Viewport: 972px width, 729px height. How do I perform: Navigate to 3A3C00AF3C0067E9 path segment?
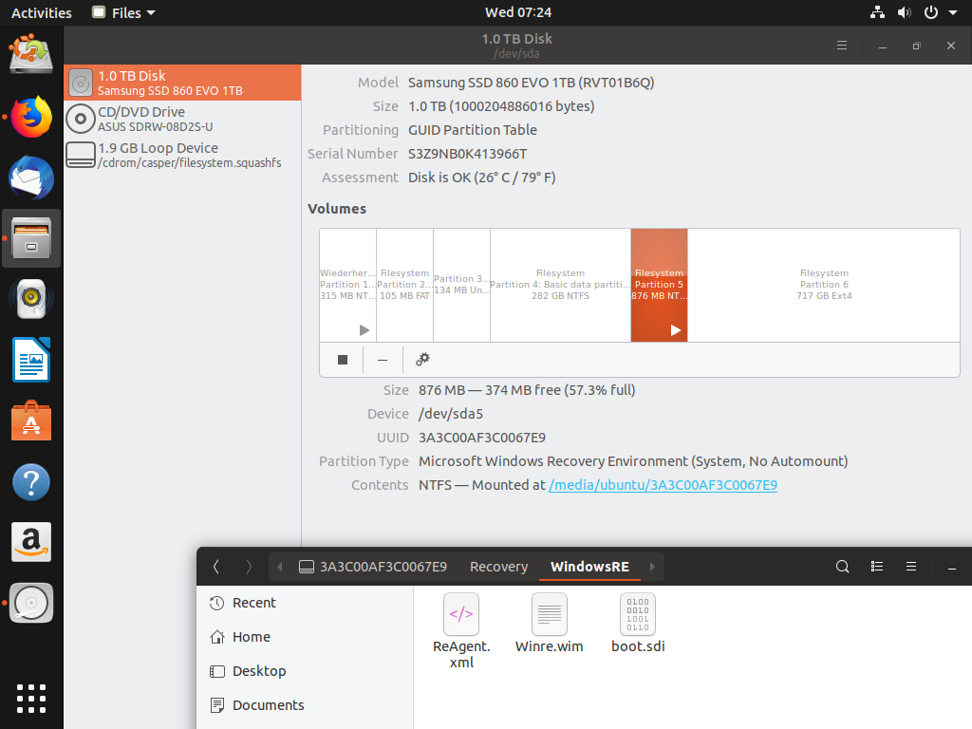pyautogui.click(x=373, y=567)
